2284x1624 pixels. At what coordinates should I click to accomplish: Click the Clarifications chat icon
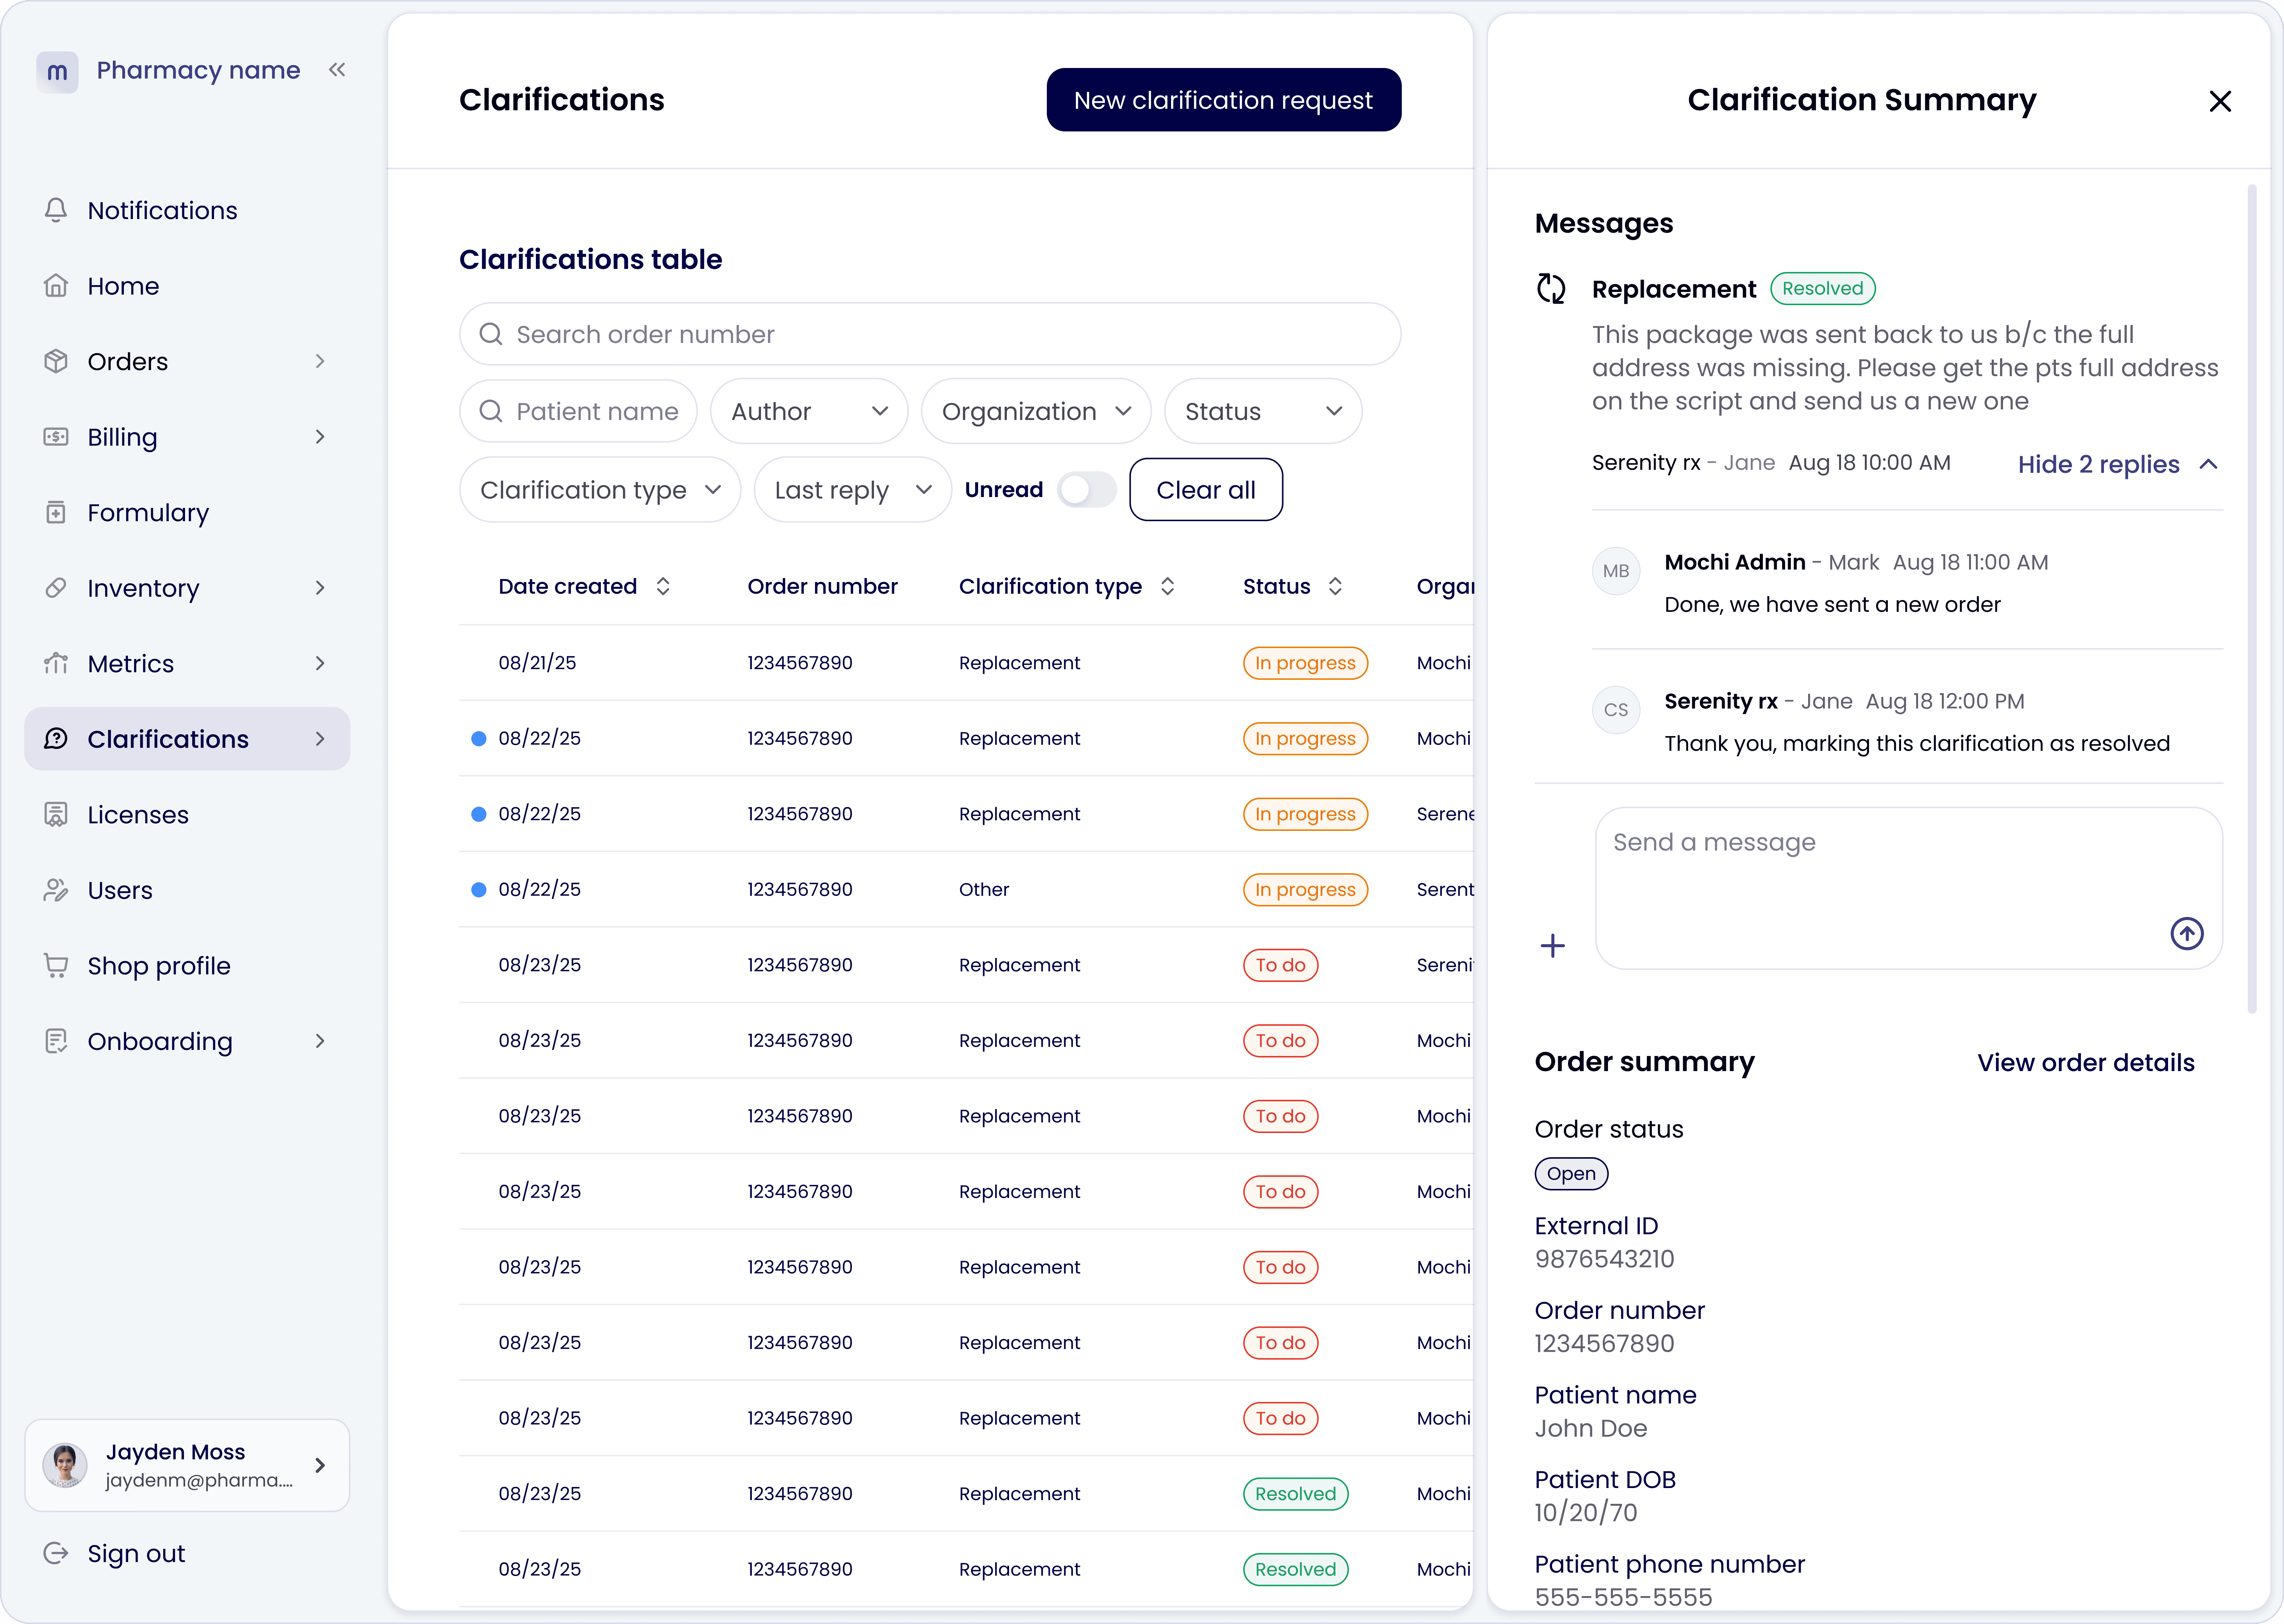[x=56, y=739]
